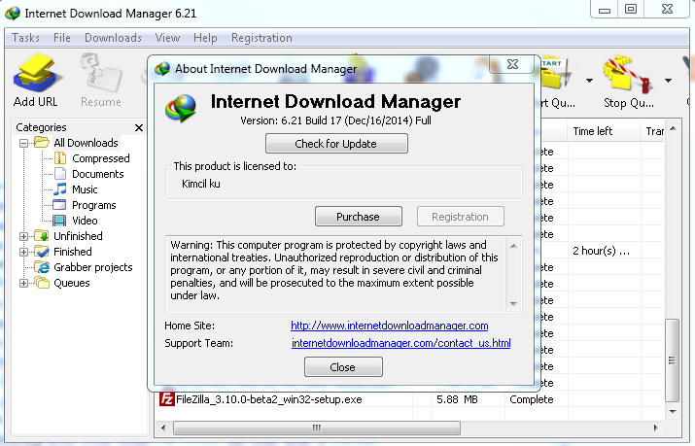Open the Start Queue dropdown arrow
695x446 pixels.
[589, 81]
